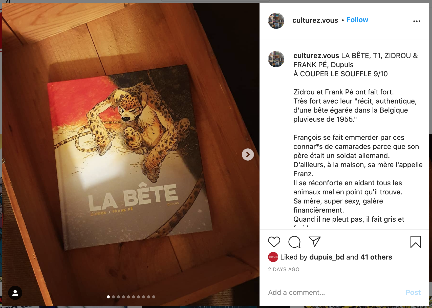This screenshot has height=308, width=432.
Task: Click culturez.vous avatar beside caption
Action: 276,59
